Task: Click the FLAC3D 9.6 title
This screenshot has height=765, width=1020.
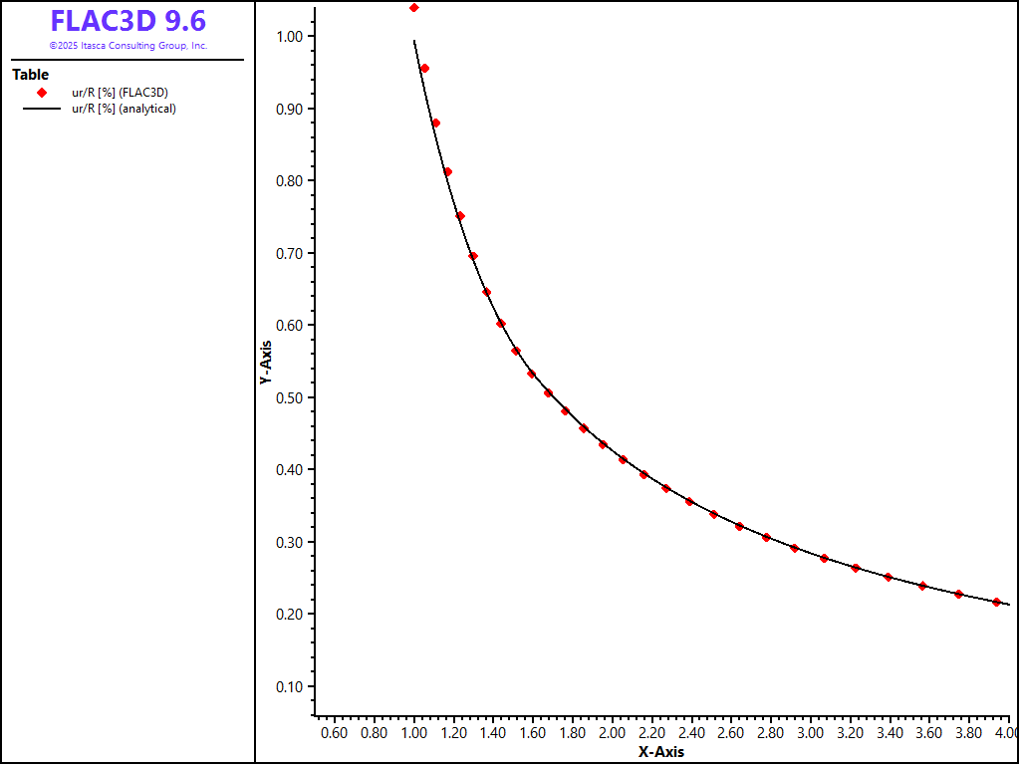Action: (128, 21)
